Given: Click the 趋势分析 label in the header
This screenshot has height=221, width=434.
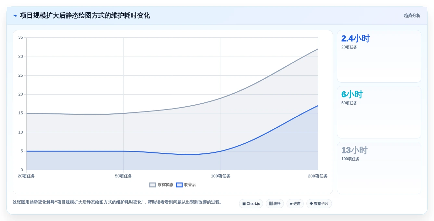Looking at the screenshot, I should pos(412,16).
